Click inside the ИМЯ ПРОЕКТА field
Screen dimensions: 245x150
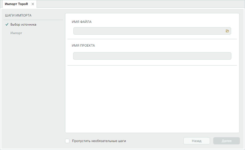[x=152, y=56]
